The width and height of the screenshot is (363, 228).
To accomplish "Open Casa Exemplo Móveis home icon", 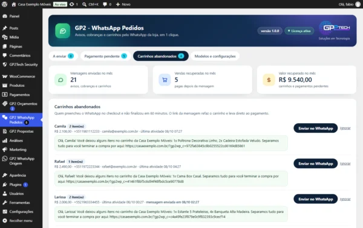I will 14,4.
